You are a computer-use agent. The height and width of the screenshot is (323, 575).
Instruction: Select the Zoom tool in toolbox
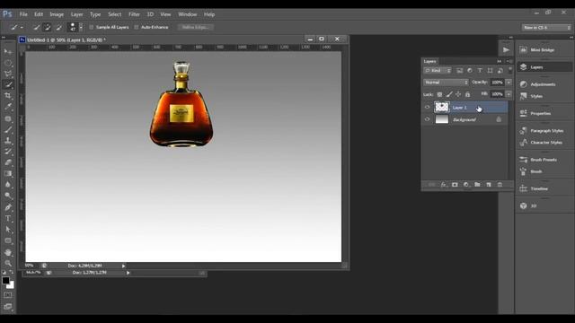[x=8, y=263]
